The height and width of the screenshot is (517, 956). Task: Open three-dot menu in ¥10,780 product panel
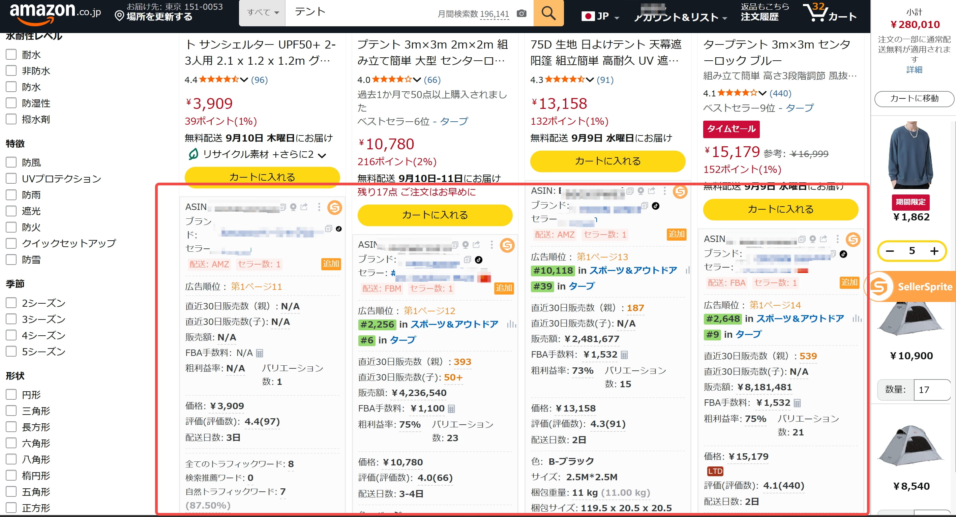tap(492, 245)
